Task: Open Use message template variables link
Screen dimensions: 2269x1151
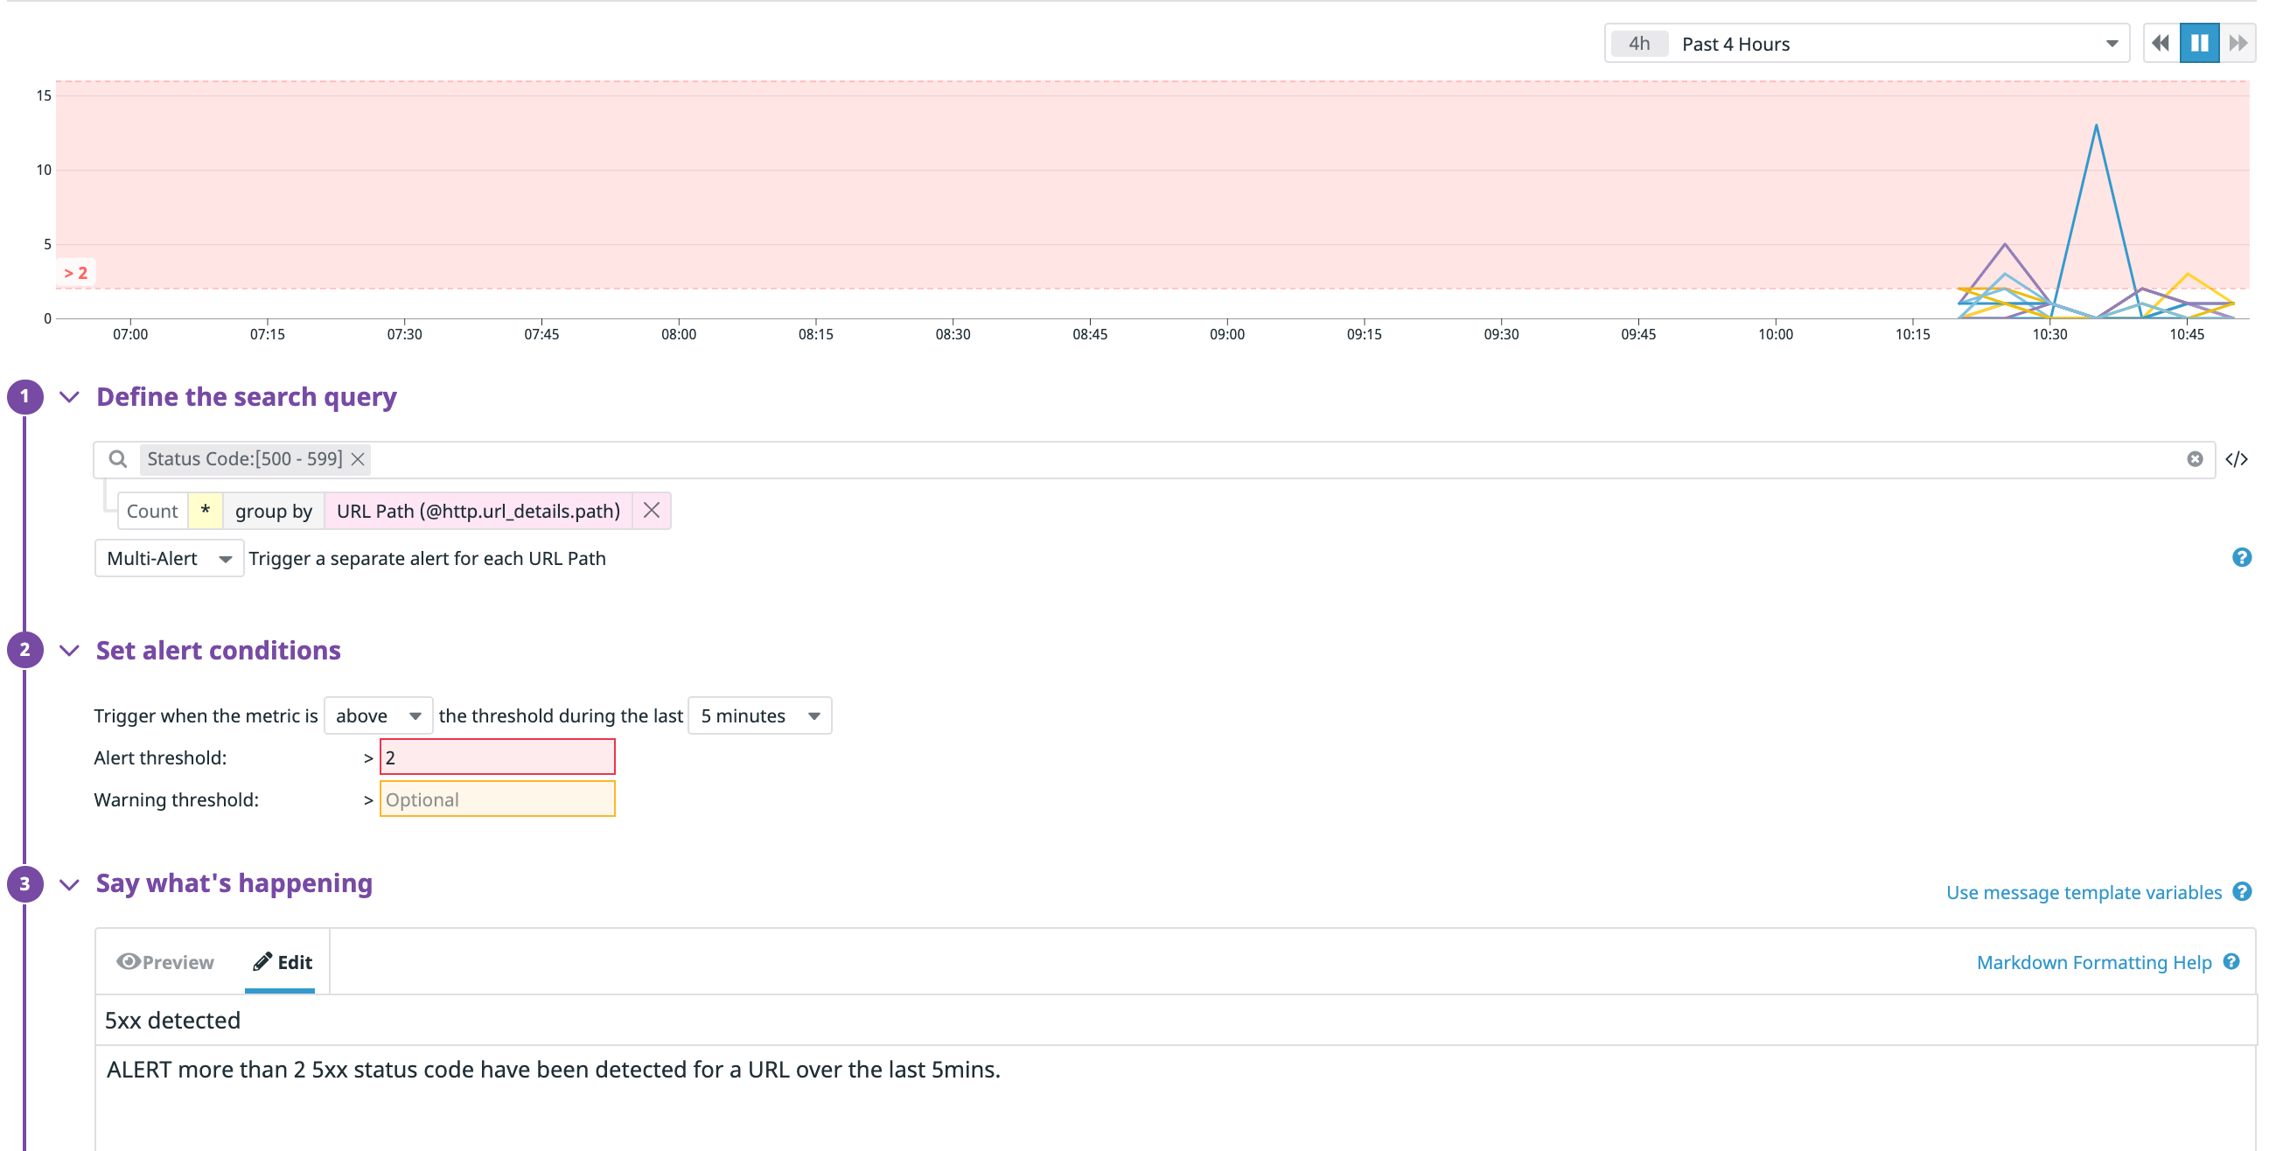Action: click(2084, 892)
